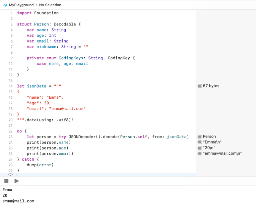The height and width of the screenshot is (214, 256).
Task: Click 'Decodable' in the struct declaration
Action: (65, 24)
